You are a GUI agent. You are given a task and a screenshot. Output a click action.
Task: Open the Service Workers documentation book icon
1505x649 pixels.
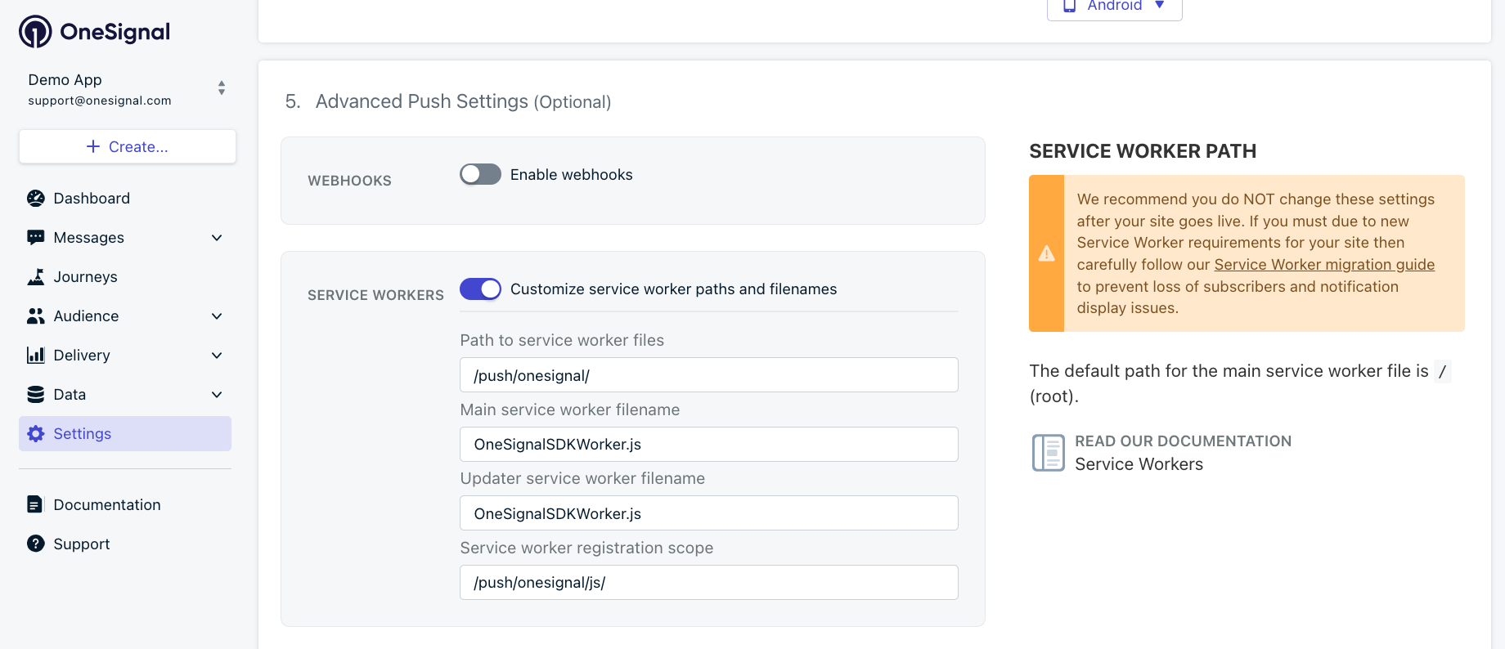pos(1048,453)
